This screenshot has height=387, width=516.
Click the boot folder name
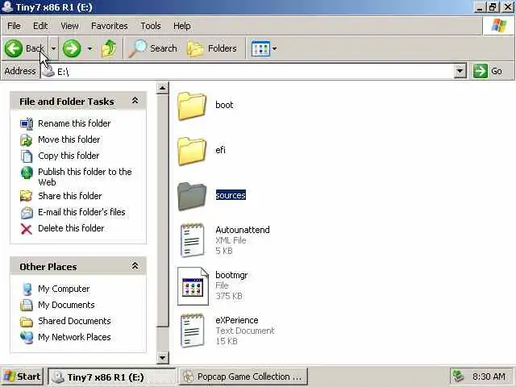click(224, 105)
